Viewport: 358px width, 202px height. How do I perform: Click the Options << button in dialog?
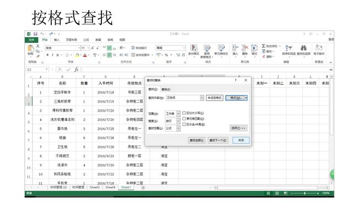(238, 128)
